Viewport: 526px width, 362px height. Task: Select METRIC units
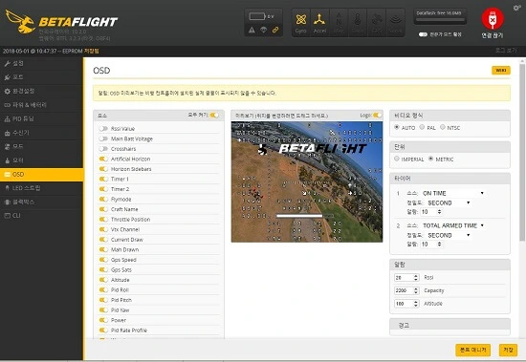431,159
